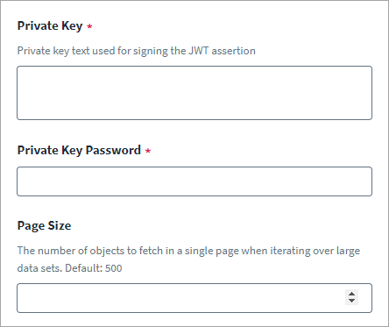Viewport: 389px width, 327px height.
Task: Click the Private Key description about JWT assertion
Action: (x=137, y=51)
